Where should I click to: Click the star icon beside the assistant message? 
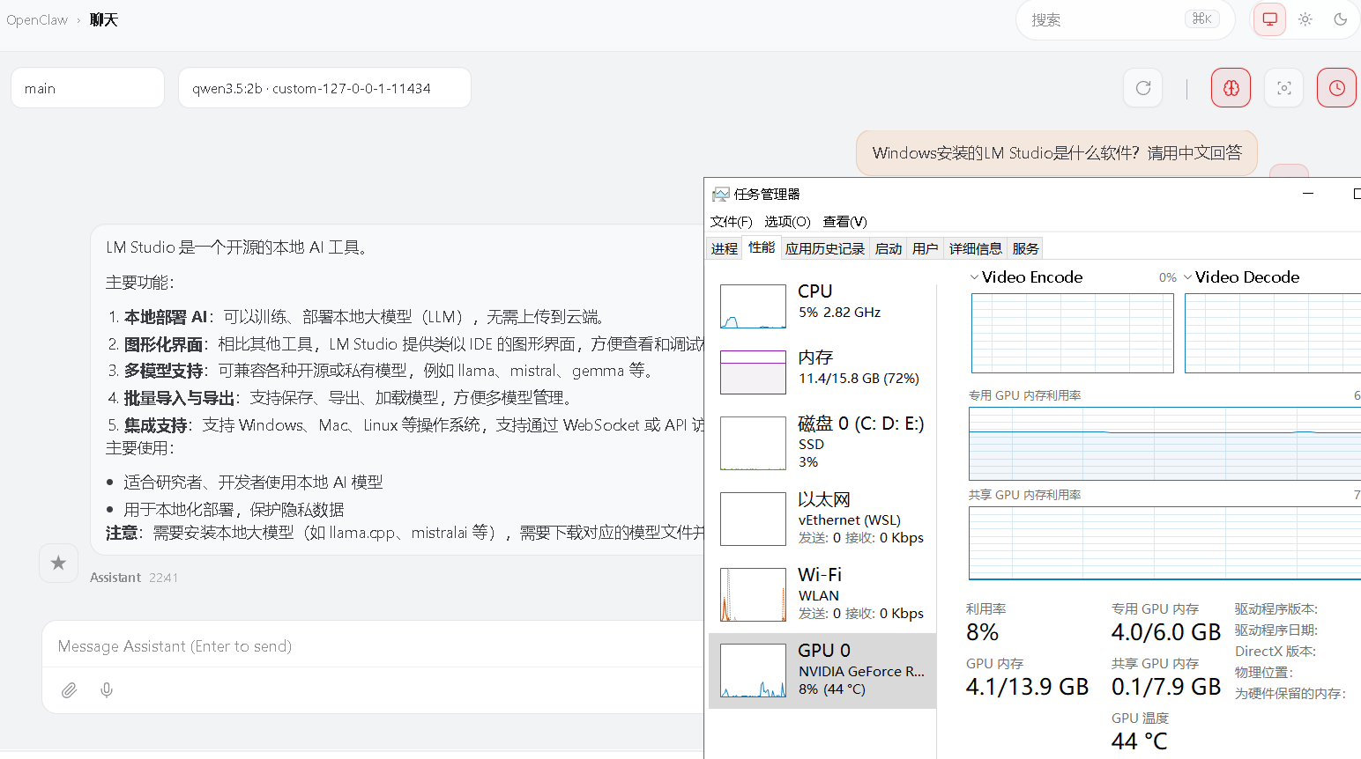pos(58,563)
